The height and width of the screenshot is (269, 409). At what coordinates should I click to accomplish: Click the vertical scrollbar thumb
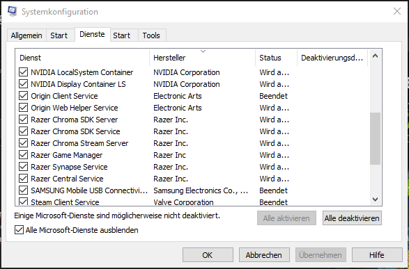coord(375,138)
